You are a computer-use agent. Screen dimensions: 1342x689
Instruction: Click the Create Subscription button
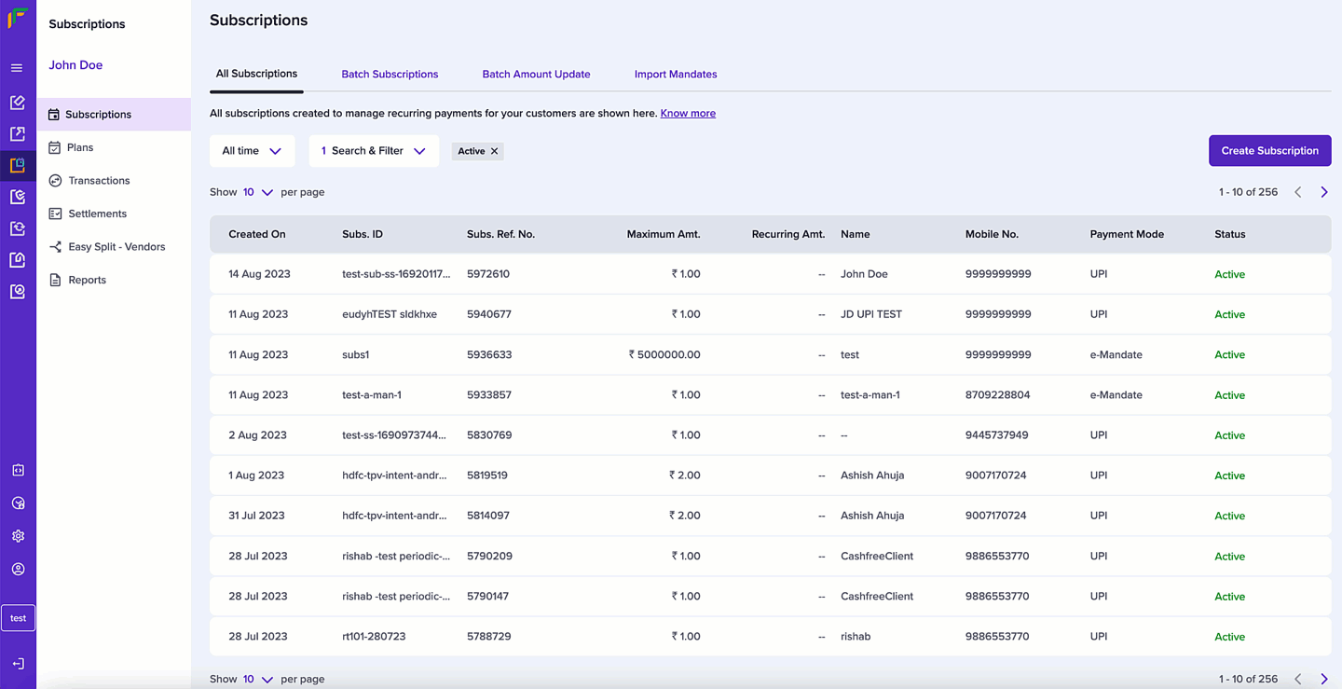(1269, 151)
